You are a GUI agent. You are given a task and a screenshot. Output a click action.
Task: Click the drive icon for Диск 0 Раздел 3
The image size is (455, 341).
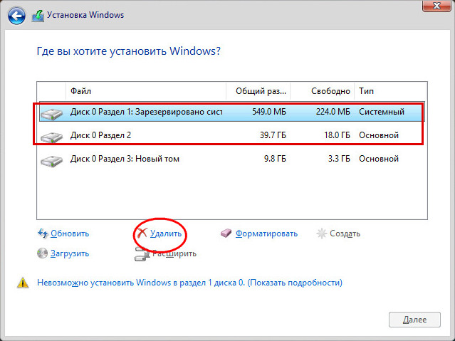click(x=52, y=160)
